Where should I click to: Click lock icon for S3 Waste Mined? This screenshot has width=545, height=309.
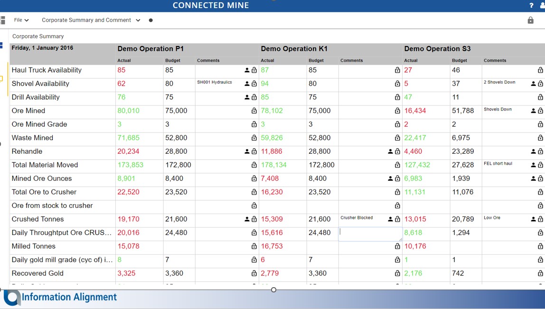coord(540,138)
